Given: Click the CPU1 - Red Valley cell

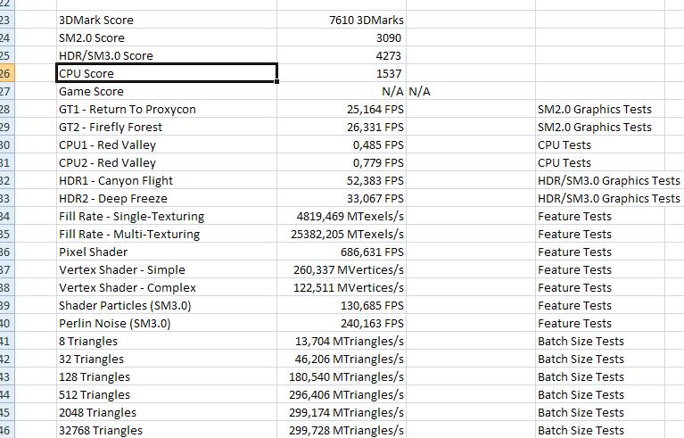Looking at the screenshot, I should pyautogui.click(x=167, y=145).
